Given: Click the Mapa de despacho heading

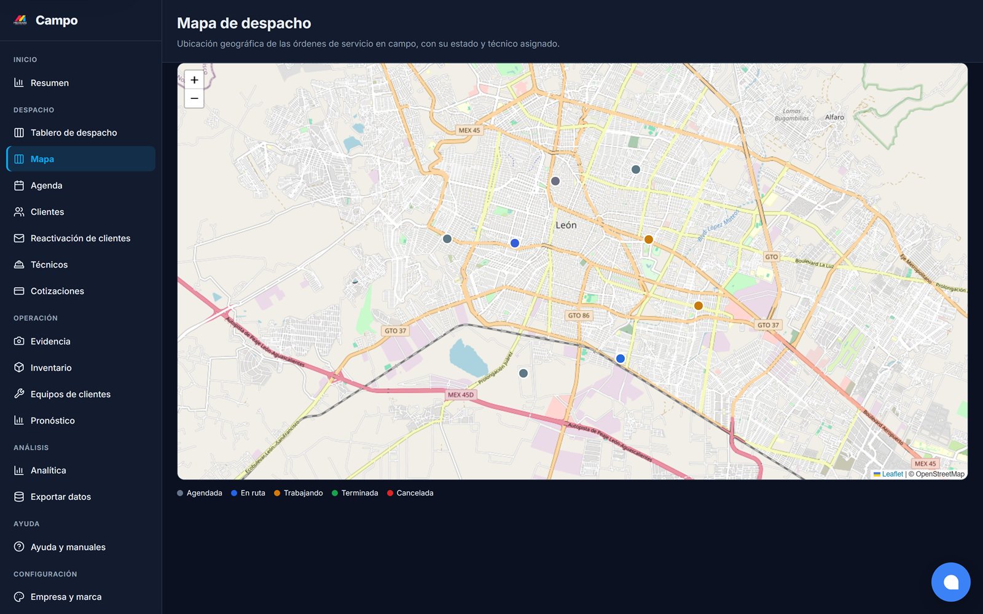Looking at the screenshot, I should coord(244,23).
